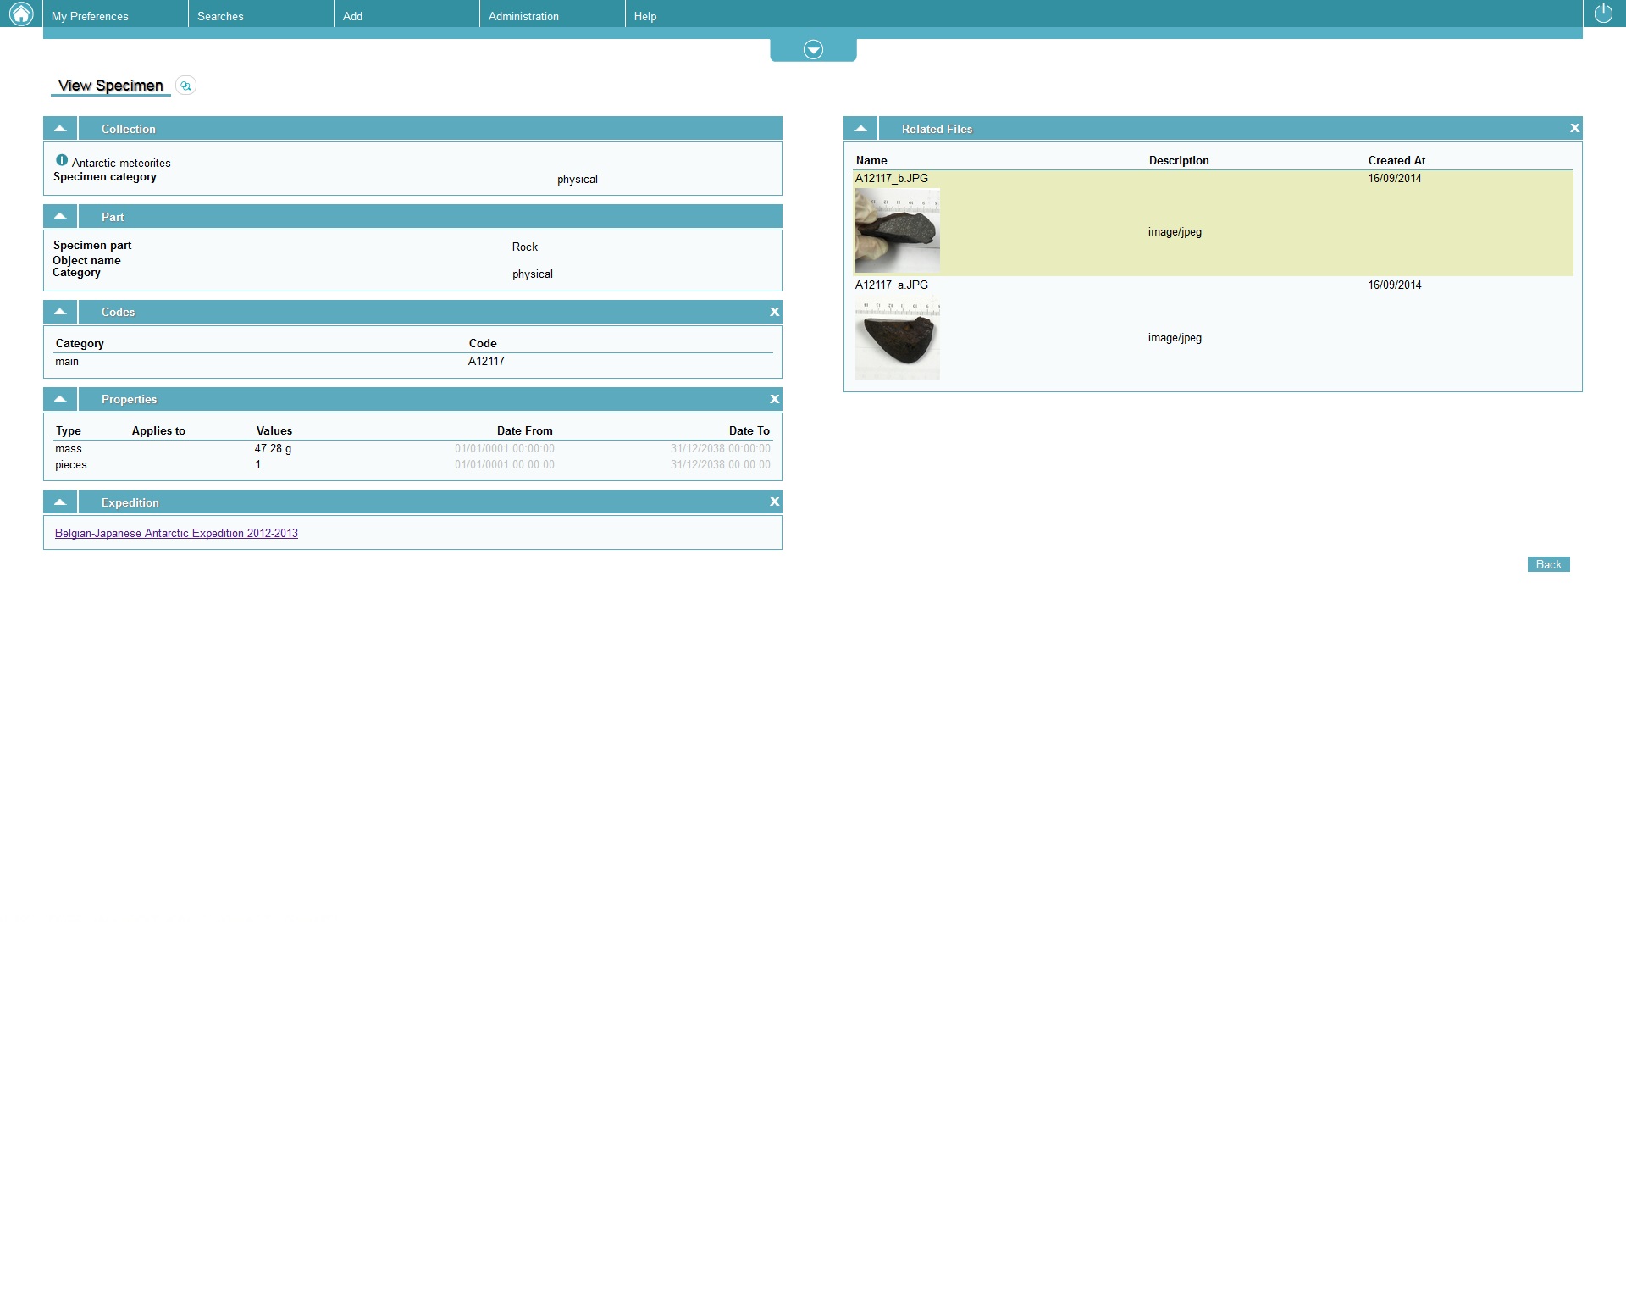The width and height of the screenshot is (1626, 1308).
Task: Close the Properties panel with X
Action: [774, 399]
